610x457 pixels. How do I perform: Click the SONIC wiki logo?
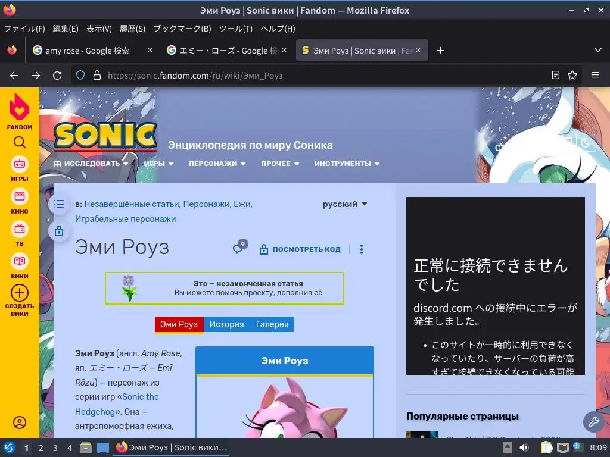(x=105, y=136)
